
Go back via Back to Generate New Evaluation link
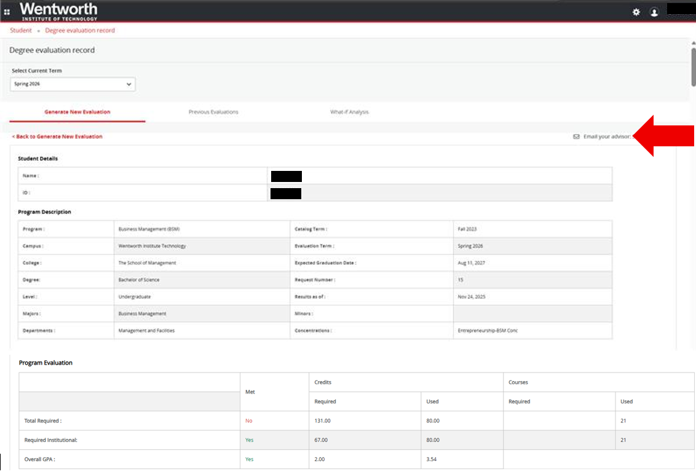[57, 136]
